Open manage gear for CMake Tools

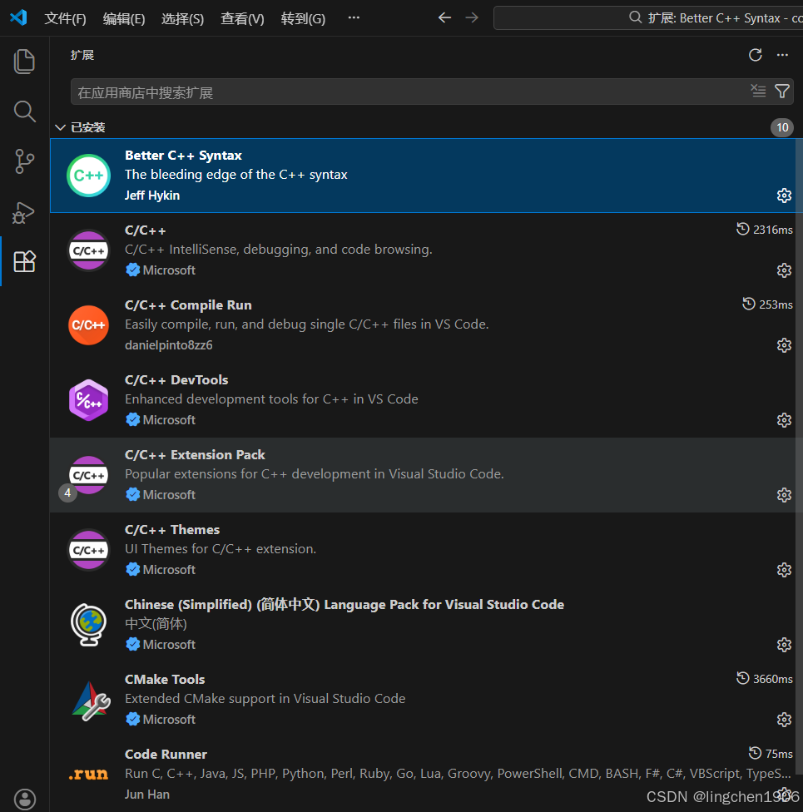click(x=784, y=720)
